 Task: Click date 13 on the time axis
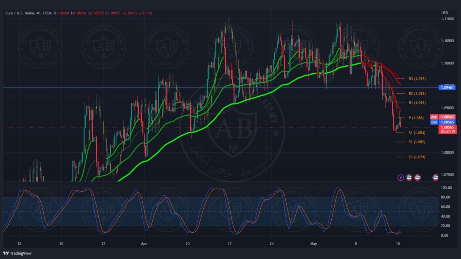(x=19, y=244)
